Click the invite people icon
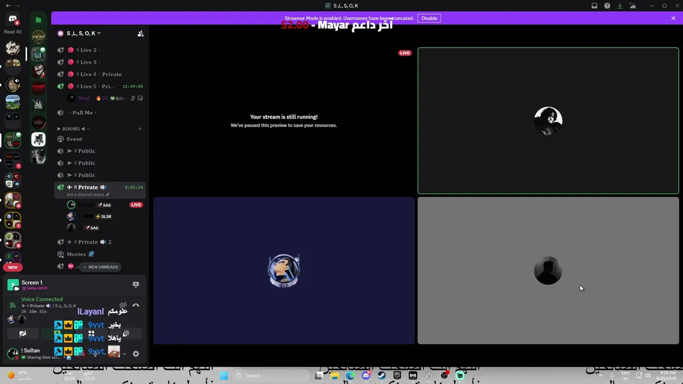Image resolution: width=683 pixels, height=384 pixels. click(x=140, y=33)
